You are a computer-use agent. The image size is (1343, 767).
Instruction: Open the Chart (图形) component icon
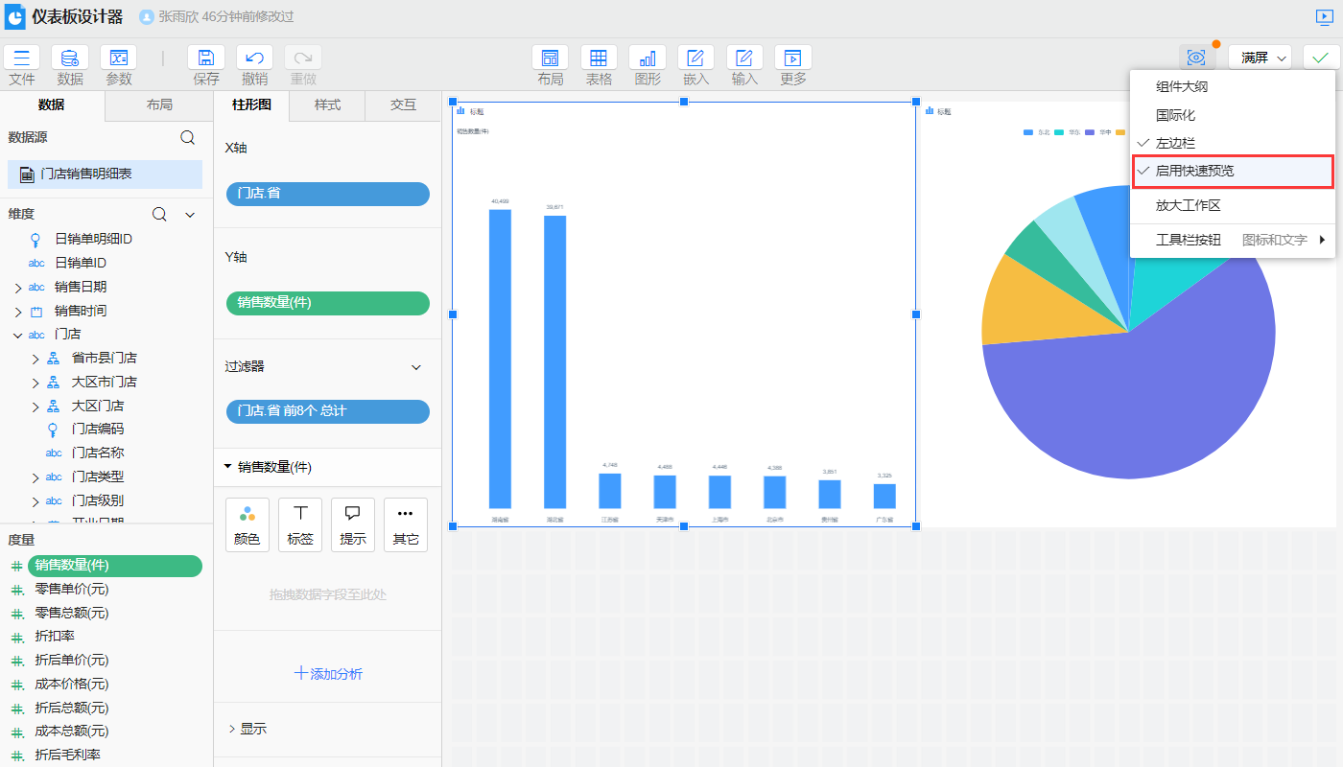[648, 58]
